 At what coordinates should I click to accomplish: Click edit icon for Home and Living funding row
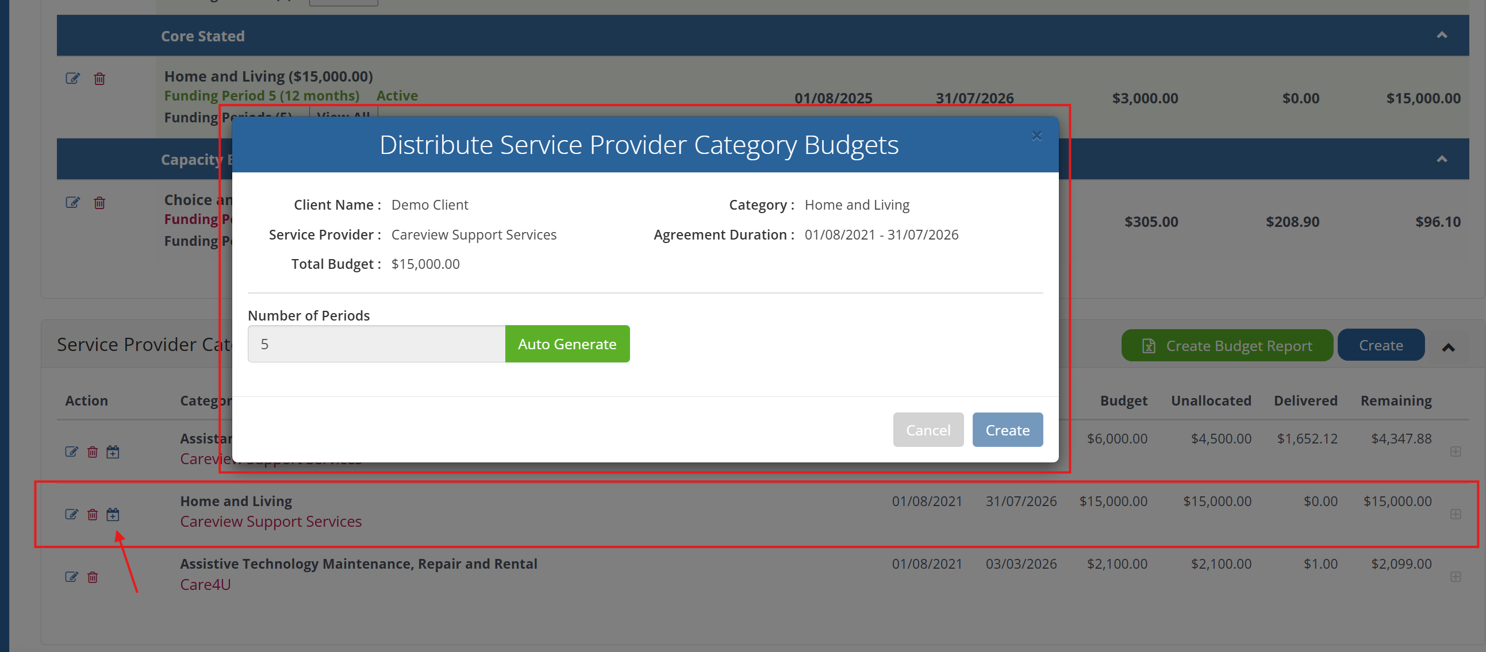pyautogui.click(x=72, y=78)
